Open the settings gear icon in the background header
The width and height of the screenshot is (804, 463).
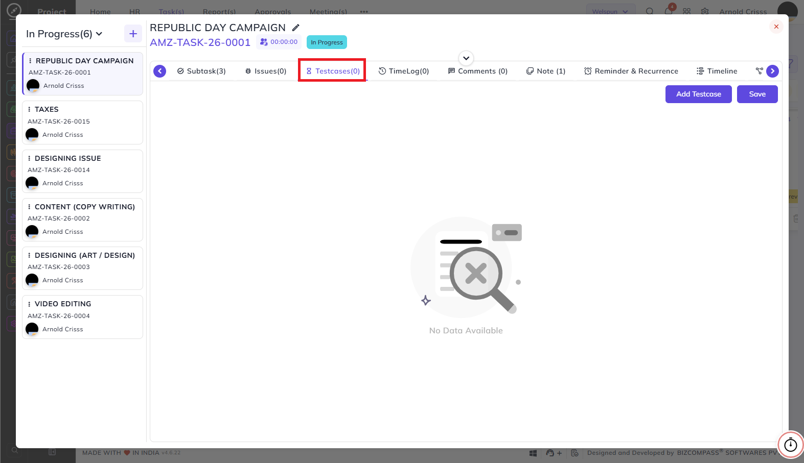pyautogui.click(x=705, y=11)
